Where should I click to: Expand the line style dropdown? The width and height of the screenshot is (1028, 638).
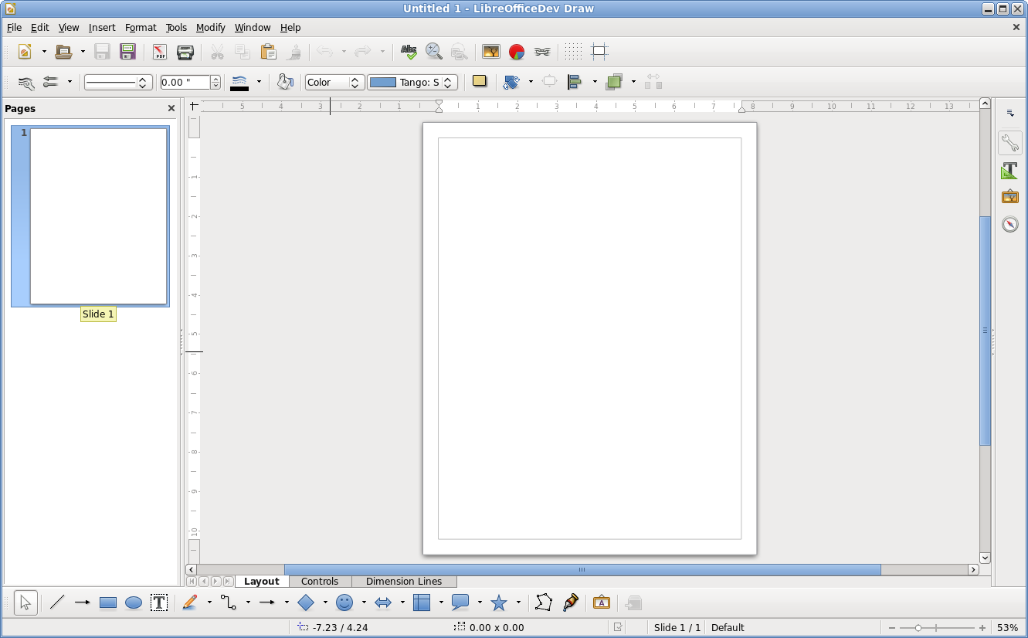click(142, 82)
